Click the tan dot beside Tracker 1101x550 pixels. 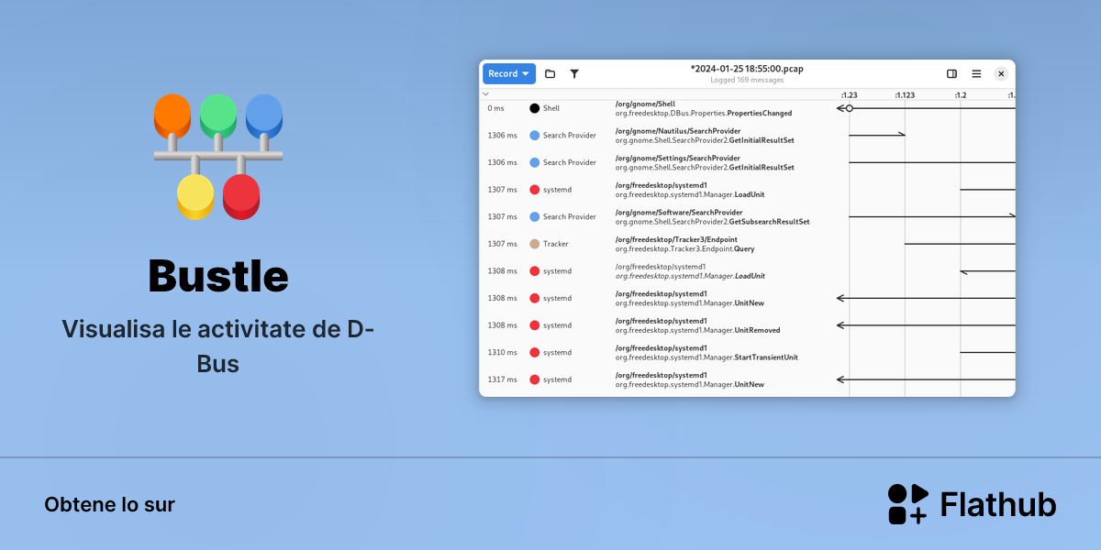[x=534, y=244]
